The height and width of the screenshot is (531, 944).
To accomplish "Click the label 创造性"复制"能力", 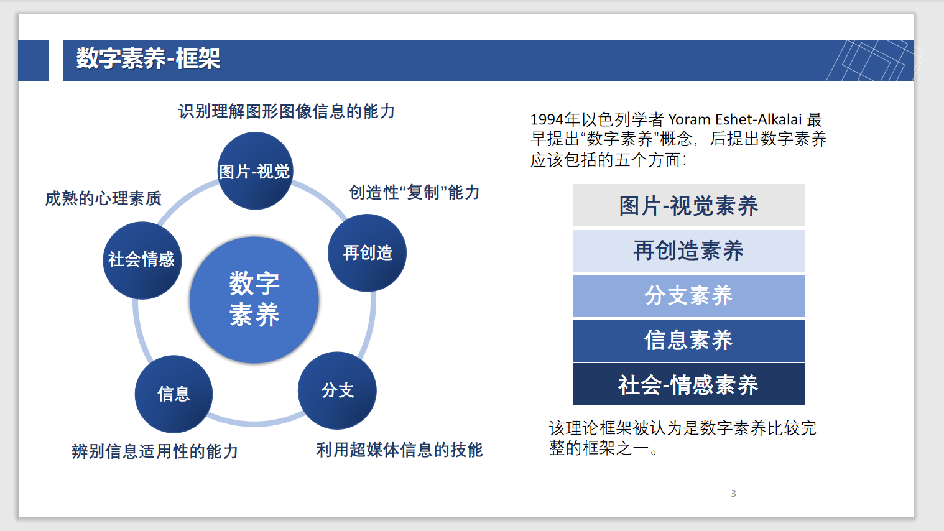I will pyautogui.click(x=413, y=193).
